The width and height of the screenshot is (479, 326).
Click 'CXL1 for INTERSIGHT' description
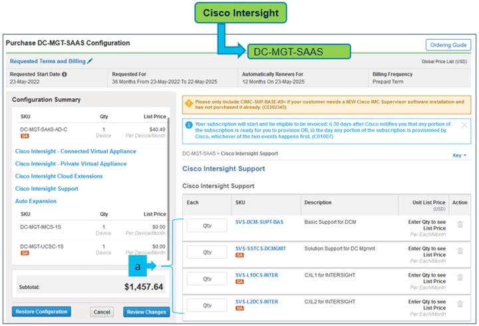click(329, 275)
